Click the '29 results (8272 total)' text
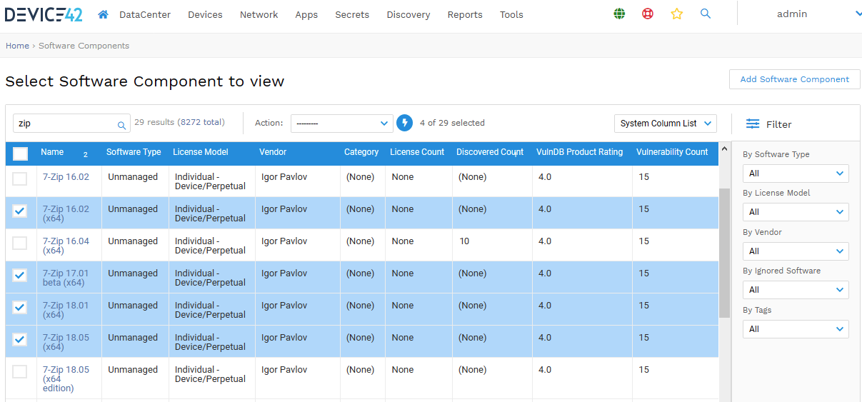This screenshot has width=862, height=402. [x=179, y=122]
